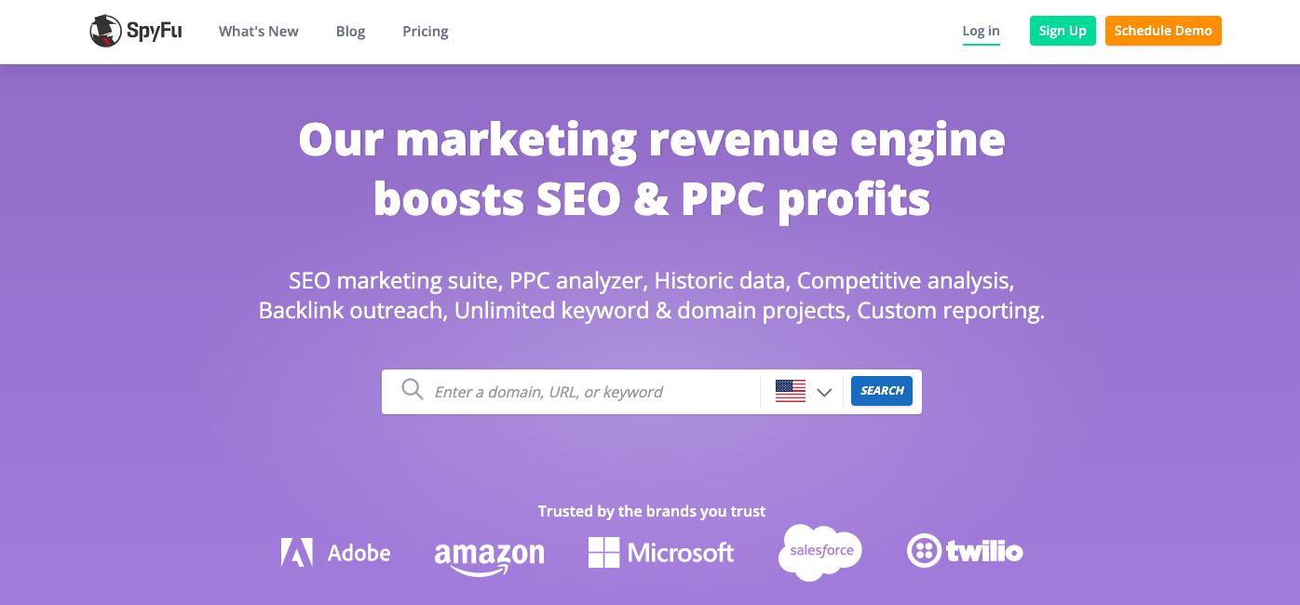Open the What's New menu item
The height and width of the screenshot is (605, 1300).
point(258,31)
